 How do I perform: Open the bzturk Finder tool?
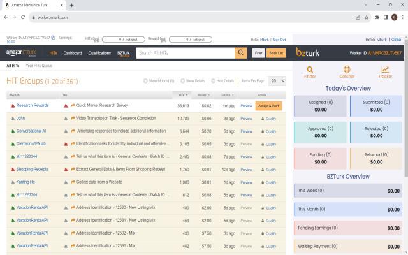pos(310,72)
